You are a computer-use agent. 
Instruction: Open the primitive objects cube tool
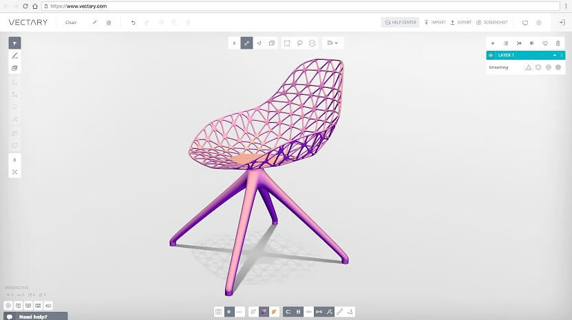[14, 68]
